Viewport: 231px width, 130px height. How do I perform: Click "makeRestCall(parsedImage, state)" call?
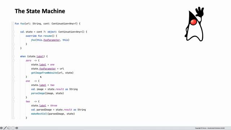pyautogui.click(x=53, y=114)
